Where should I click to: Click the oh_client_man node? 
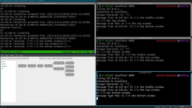coord(59,63)
